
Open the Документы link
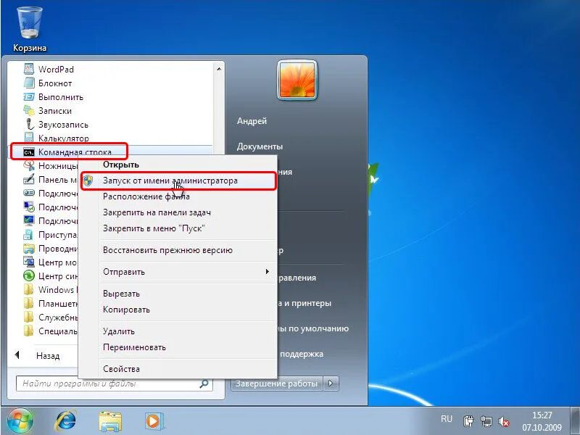(260, 146)
